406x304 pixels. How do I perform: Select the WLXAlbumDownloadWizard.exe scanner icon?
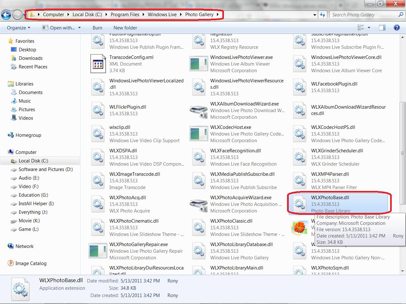point(199,111)
